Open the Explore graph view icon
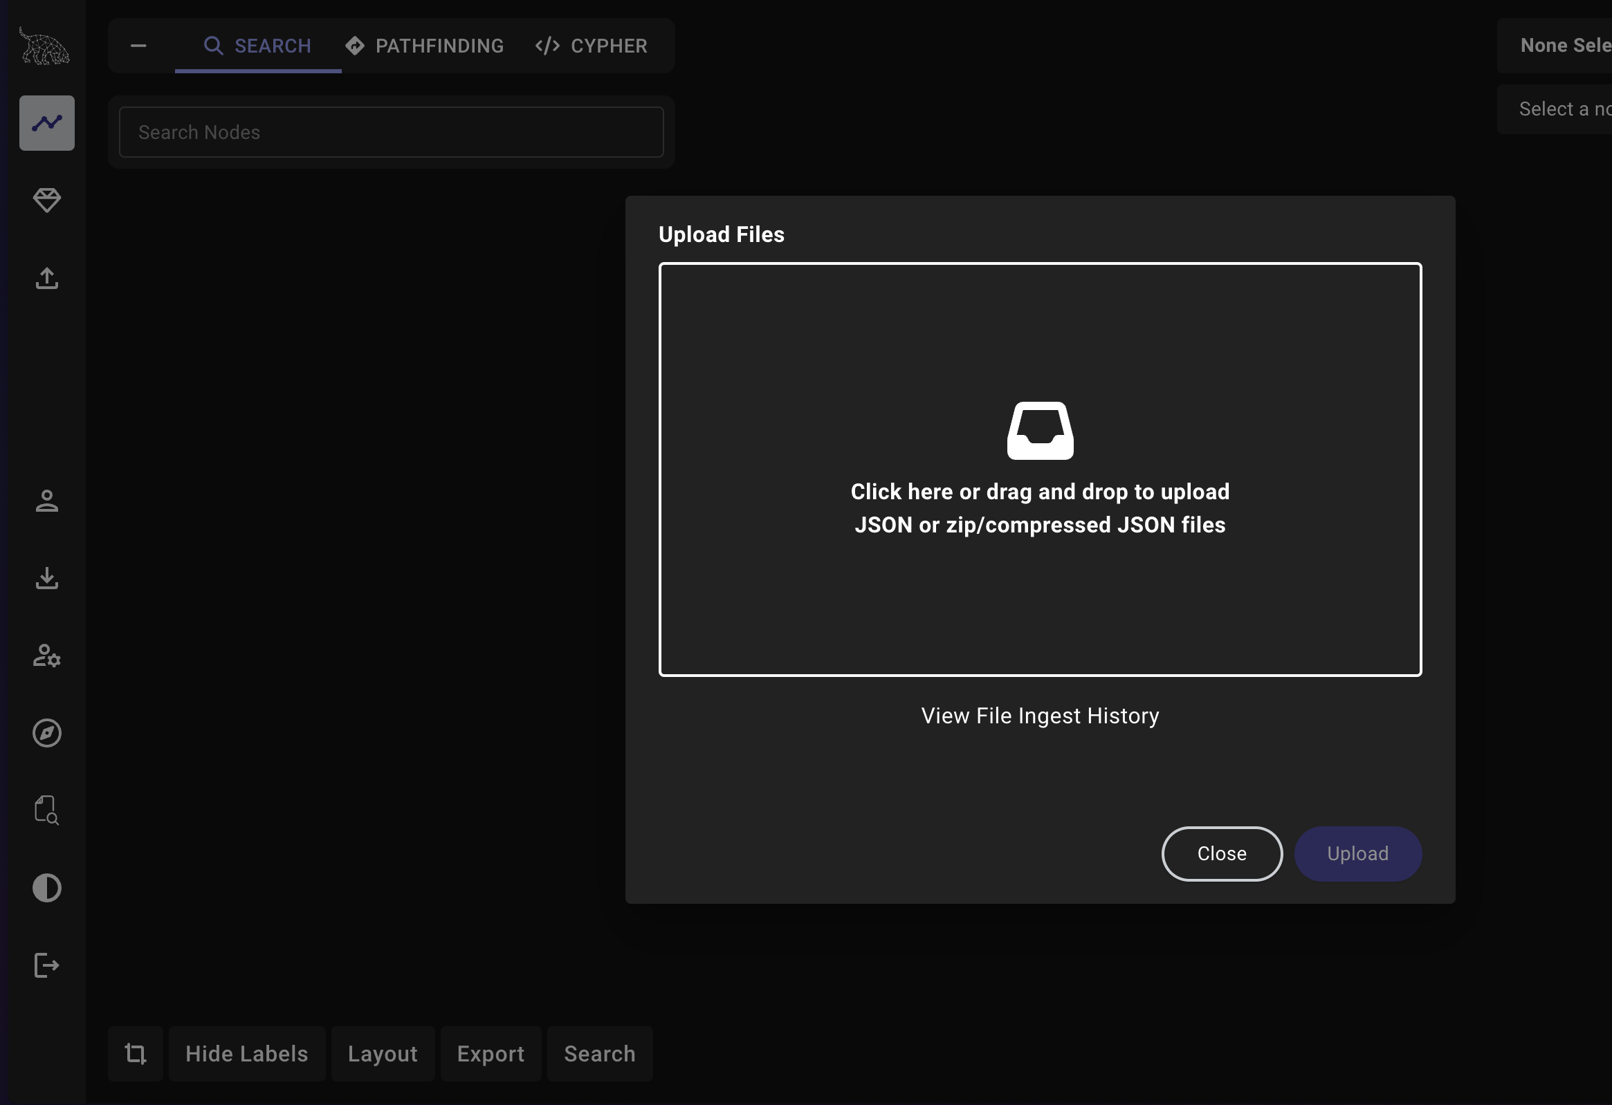 pos(46,122)
